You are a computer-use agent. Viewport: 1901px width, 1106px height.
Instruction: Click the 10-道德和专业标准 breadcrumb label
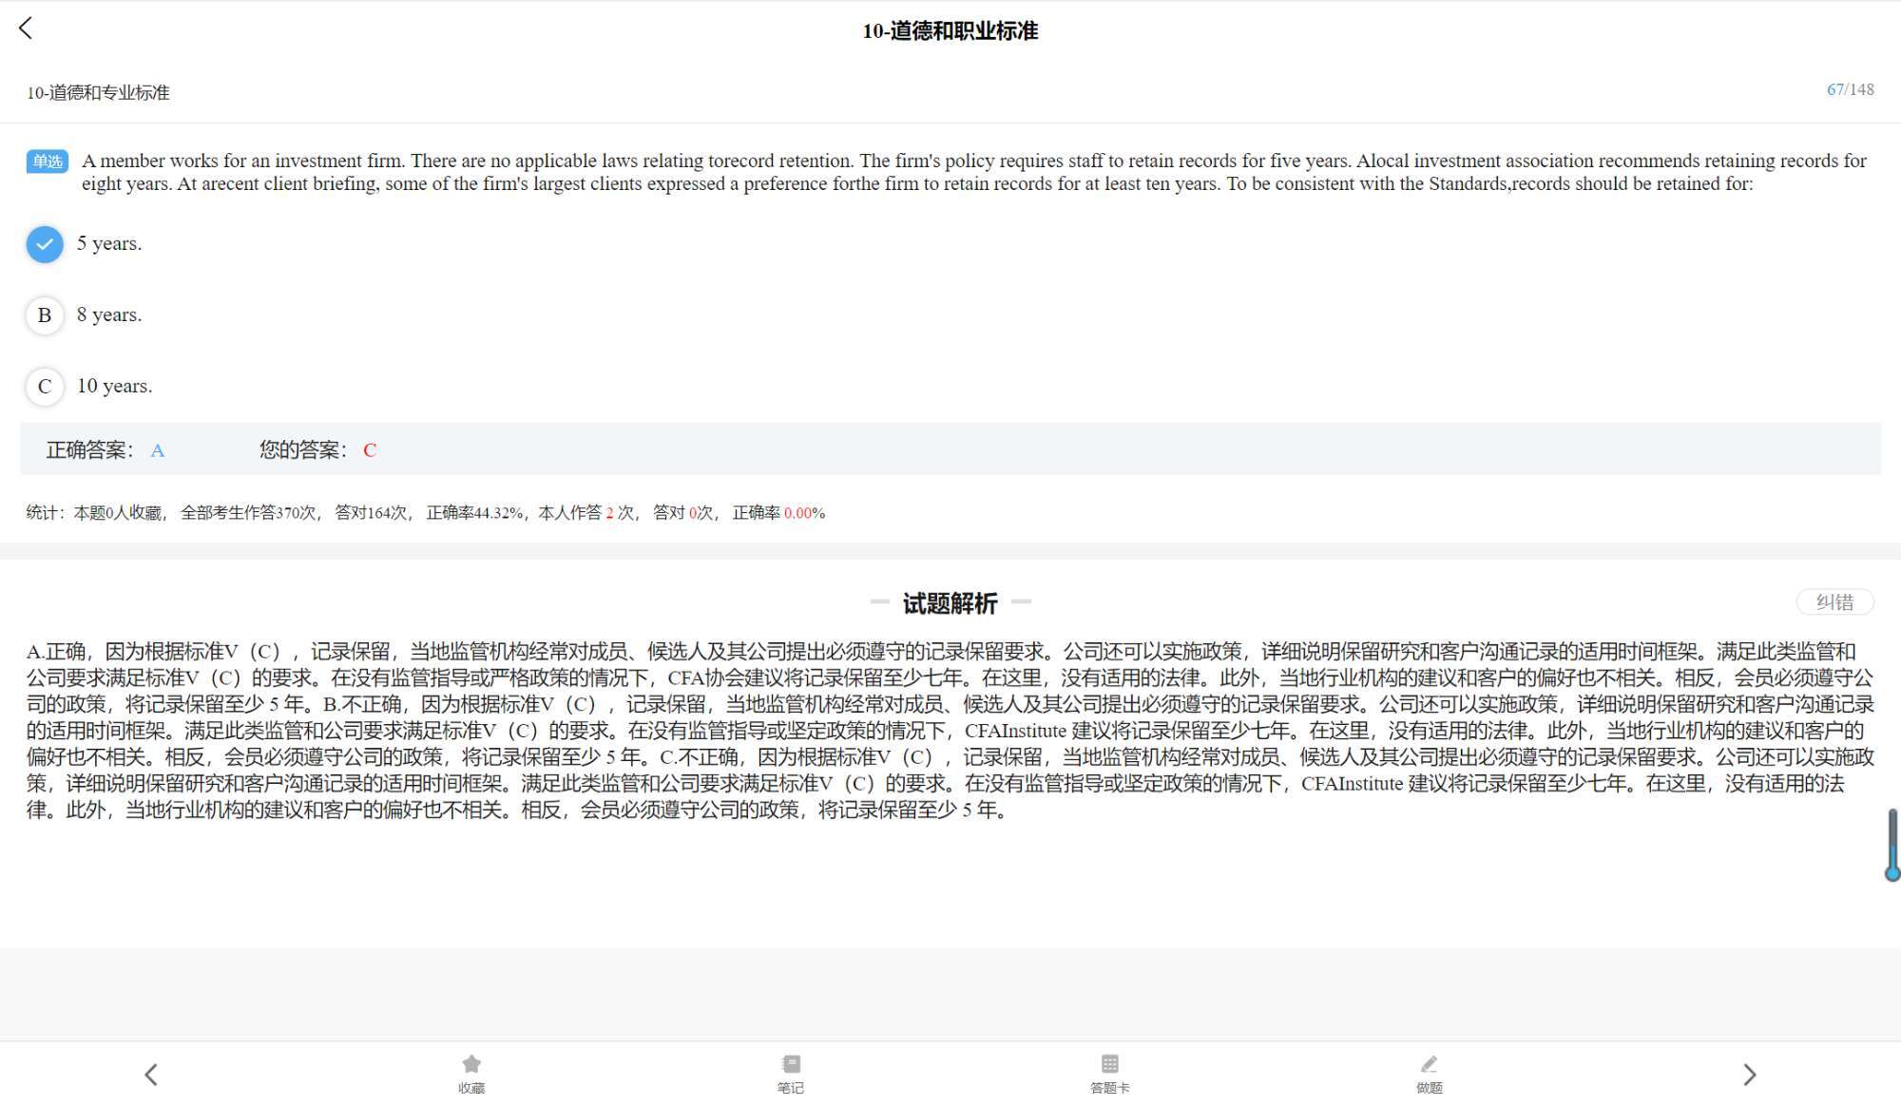(x=98, y=92)
